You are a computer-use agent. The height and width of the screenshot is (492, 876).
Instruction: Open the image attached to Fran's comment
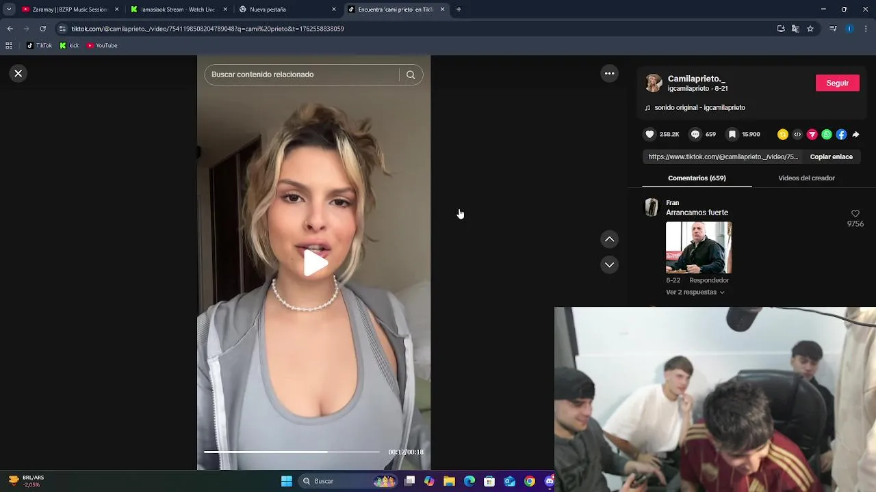(699, 247)
